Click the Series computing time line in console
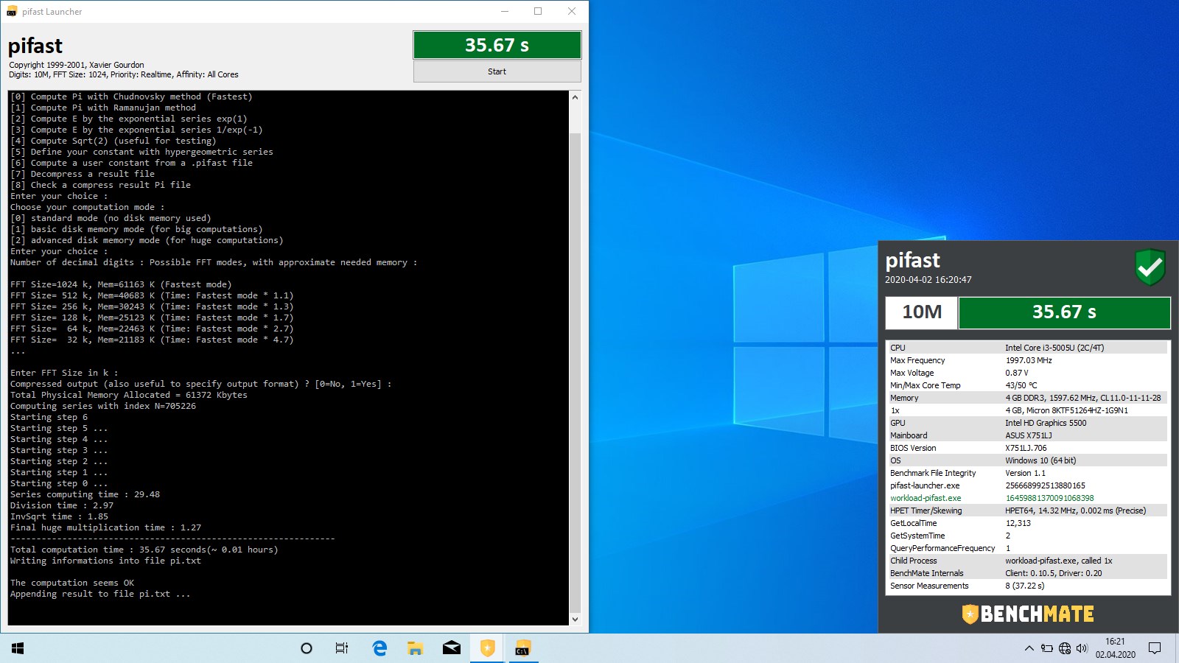This screenshot has height=663, width=1179. (x=85, y=494)
